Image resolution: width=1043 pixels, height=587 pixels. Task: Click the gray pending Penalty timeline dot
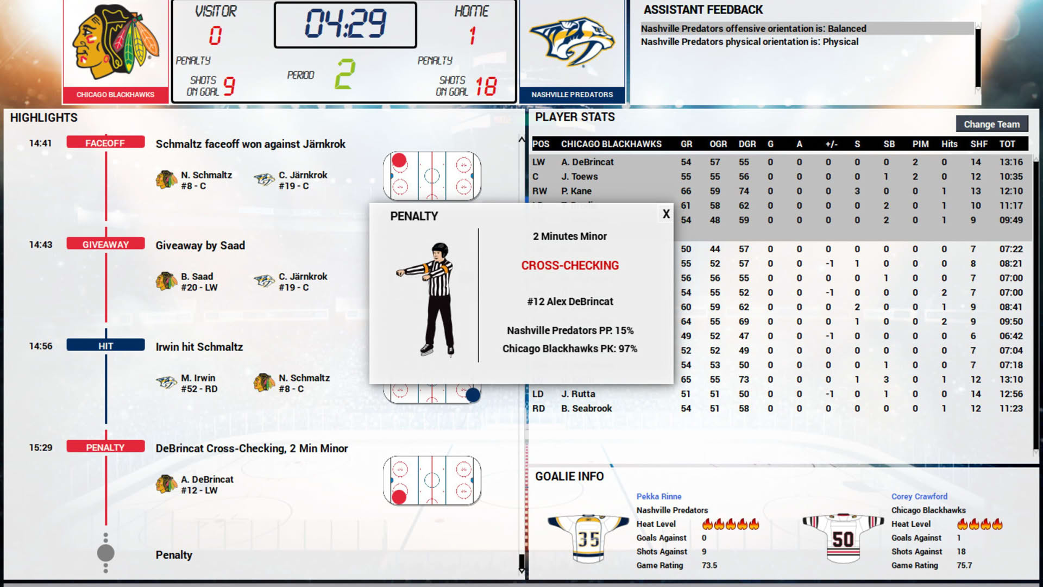pos(105,553)
